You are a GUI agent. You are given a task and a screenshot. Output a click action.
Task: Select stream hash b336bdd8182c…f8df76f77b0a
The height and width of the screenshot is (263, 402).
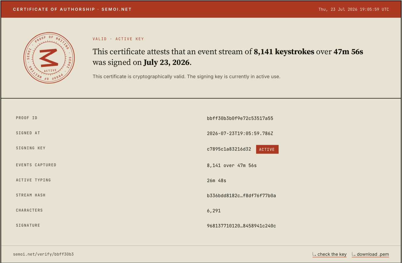click(241, 196)
